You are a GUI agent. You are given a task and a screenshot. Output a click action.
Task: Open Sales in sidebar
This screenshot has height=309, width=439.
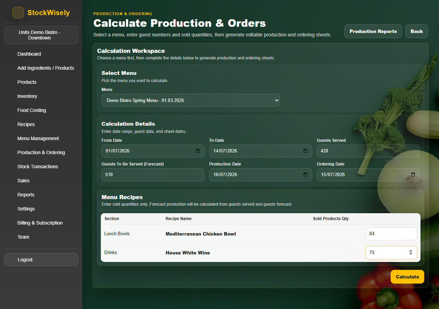tap(23, 181)
